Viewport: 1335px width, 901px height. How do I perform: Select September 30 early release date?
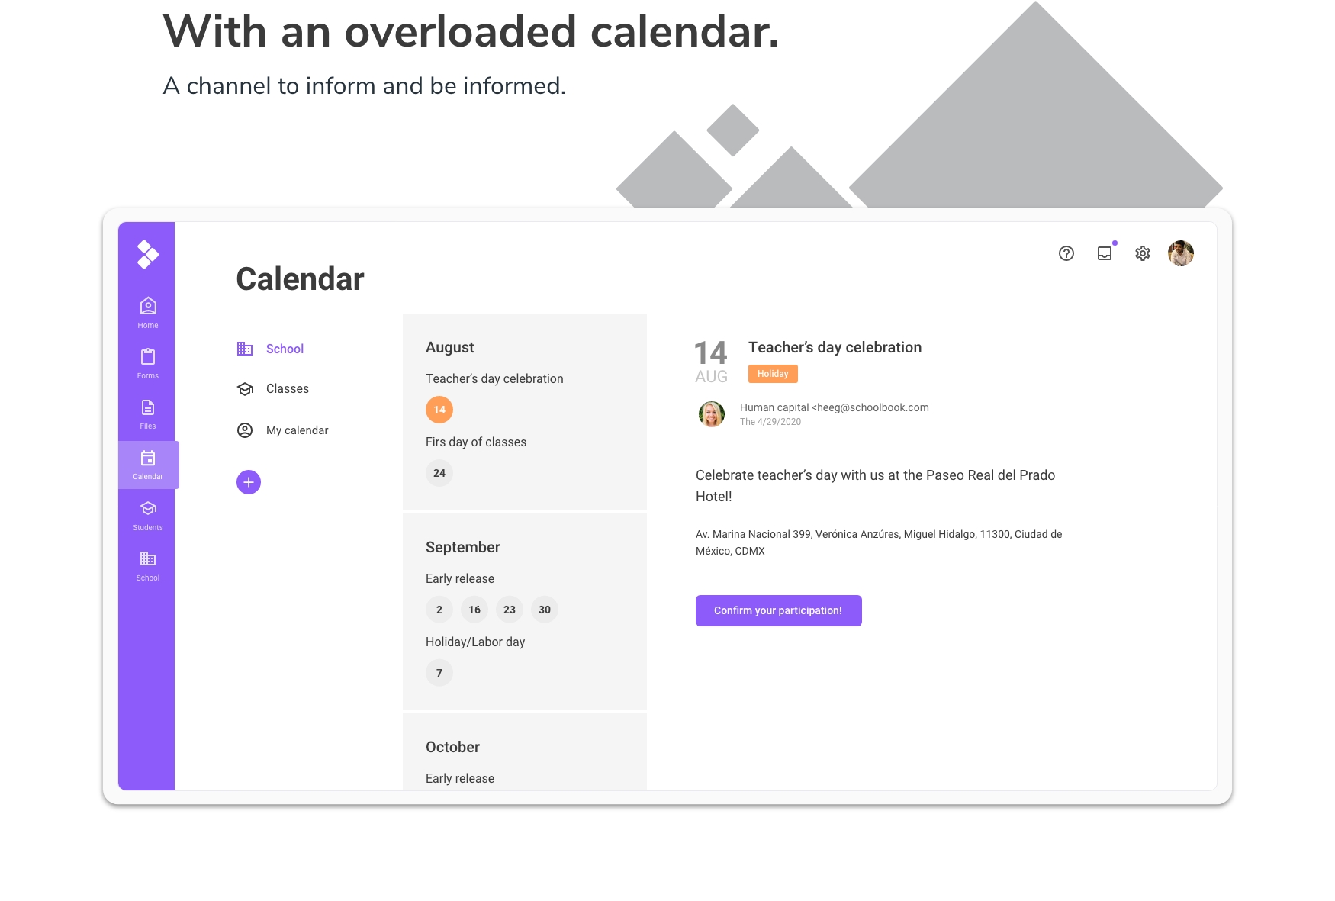(545, 610)
